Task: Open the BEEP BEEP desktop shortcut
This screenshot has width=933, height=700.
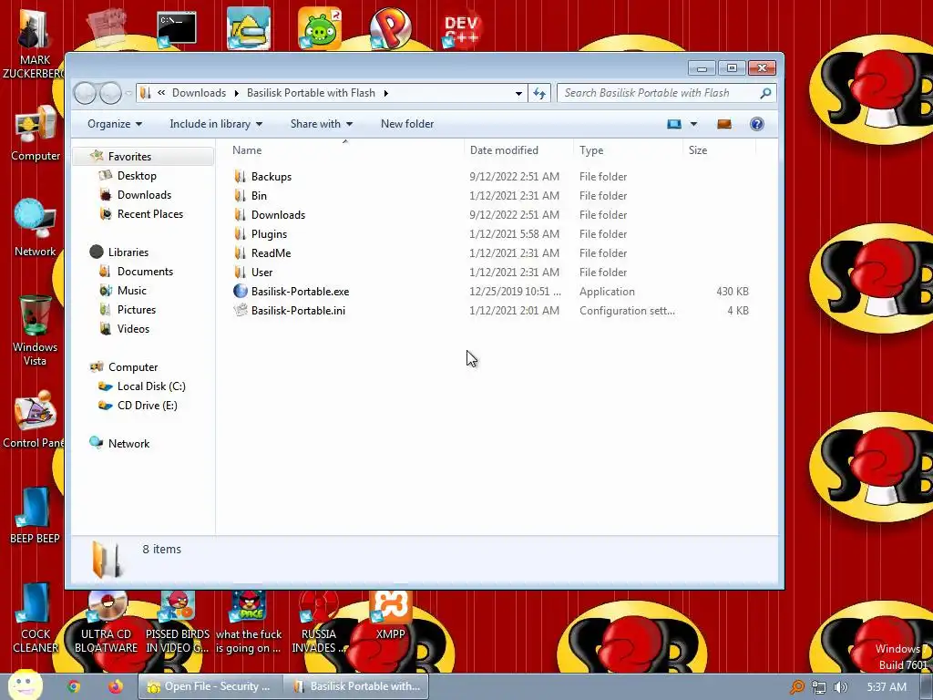Action: click(x=35, y=516)
